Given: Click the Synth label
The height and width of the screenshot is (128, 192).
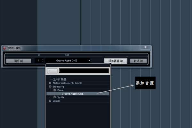Looking at the screenshot, I should (x=60, y=97).
